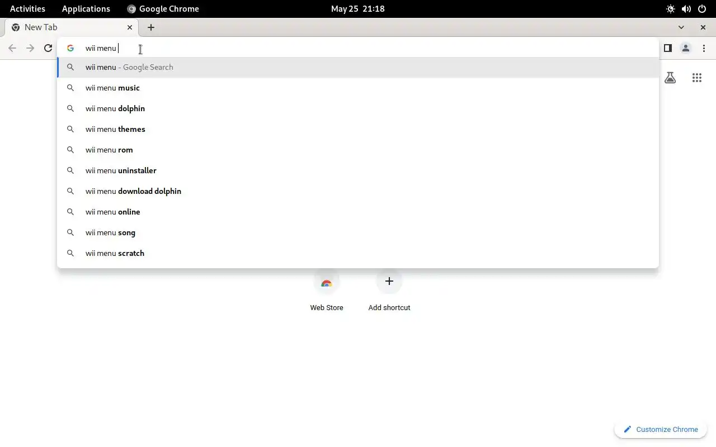
Task: Open the Google Chrome app menu in top bar
Action: click(x=163, y=9)
